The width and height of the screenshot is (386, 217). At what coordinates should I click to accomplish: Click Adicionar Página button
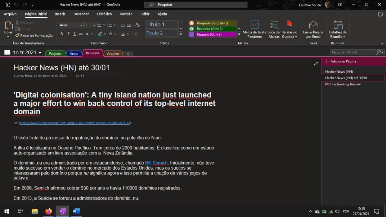[340, 61]
